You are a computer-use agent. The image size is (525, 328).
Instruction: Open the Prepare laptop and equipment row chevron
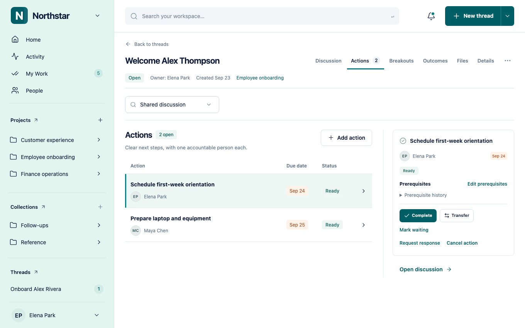point(364,225)
